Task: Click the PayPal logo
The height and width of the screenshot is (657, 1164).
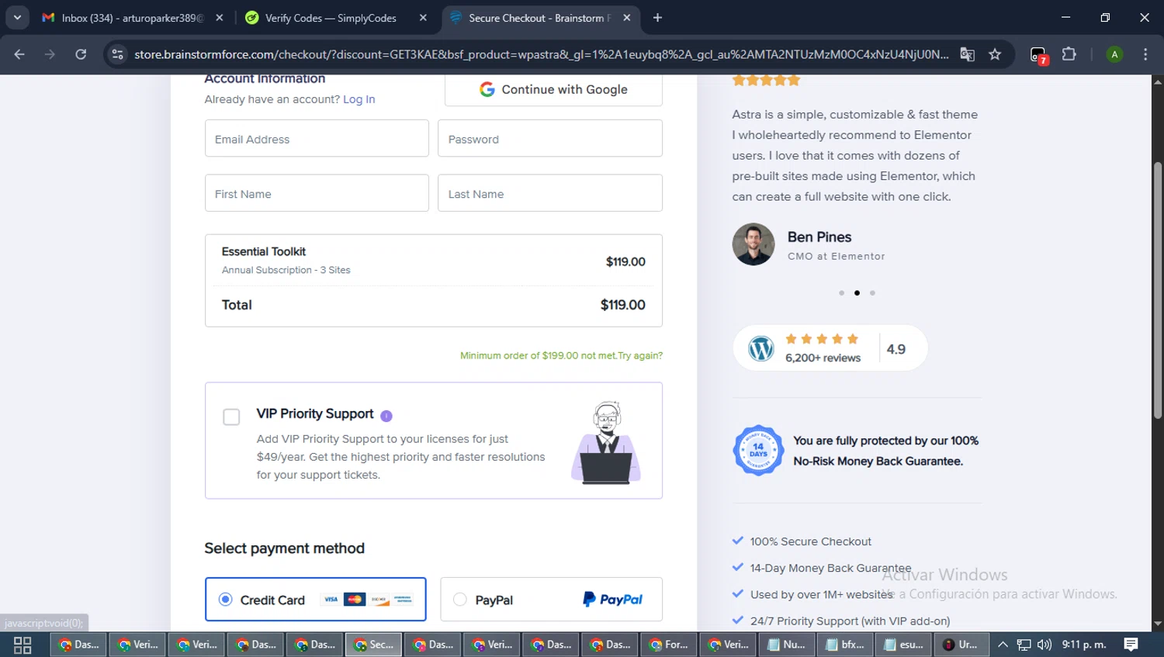Action: (612, 599)
